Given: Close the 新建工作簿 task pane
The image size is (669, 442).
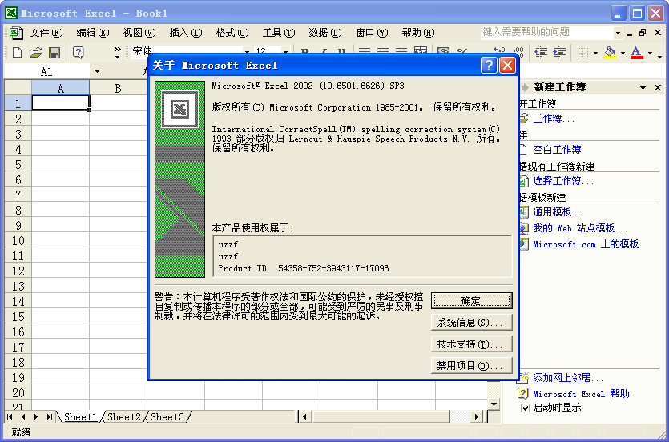Looking at the screenshot, I should [658, 87].
